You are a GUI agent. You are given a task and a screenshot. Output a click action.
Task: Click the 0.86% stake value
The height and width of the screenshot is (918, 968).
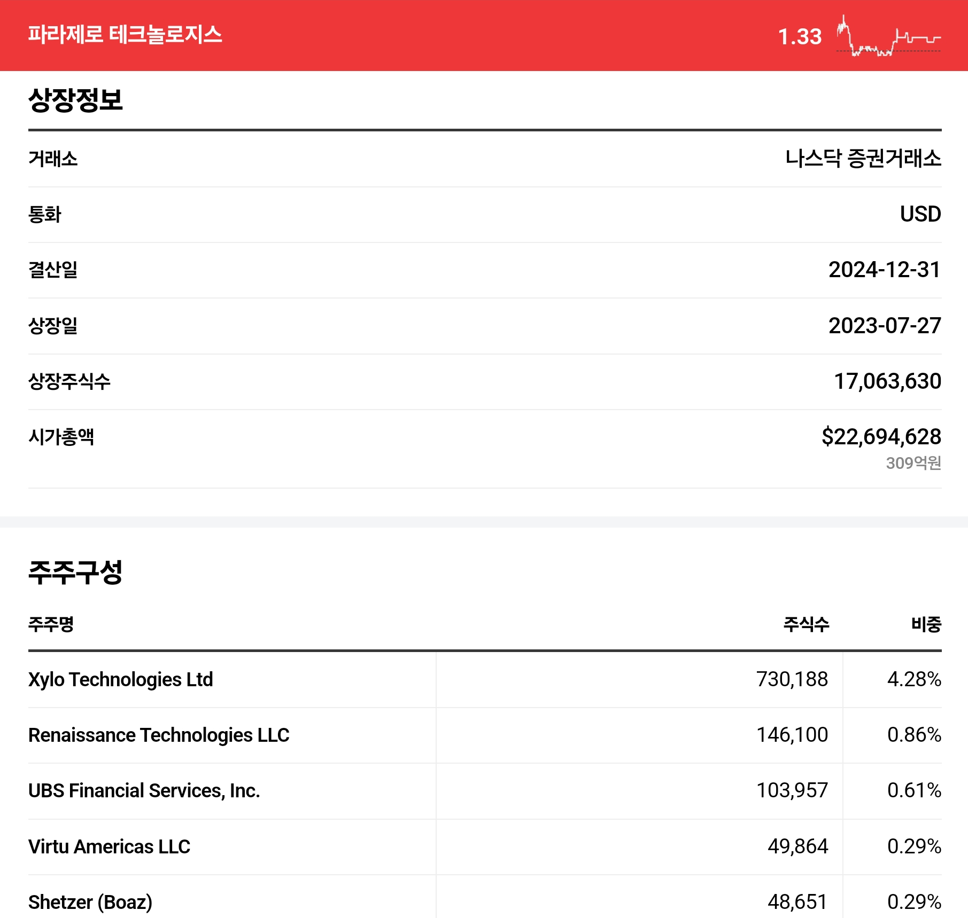point(914,735)
